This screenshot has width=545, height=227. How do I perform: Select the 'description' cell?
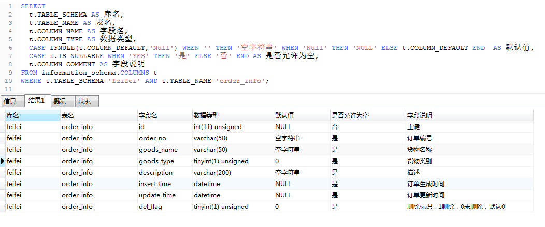(165, 173)
